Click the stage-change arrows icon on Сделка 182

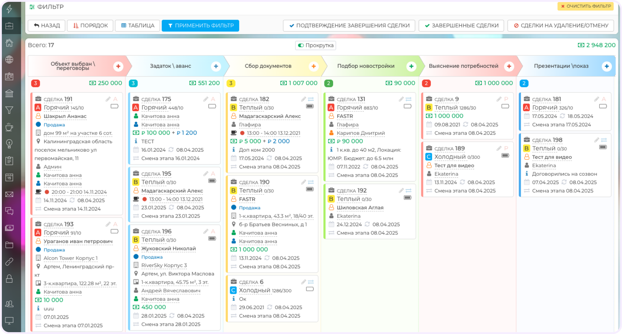[x=311, y=99]
